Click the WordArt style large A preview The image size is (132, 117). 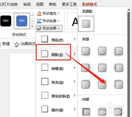[x=74, y=22]
